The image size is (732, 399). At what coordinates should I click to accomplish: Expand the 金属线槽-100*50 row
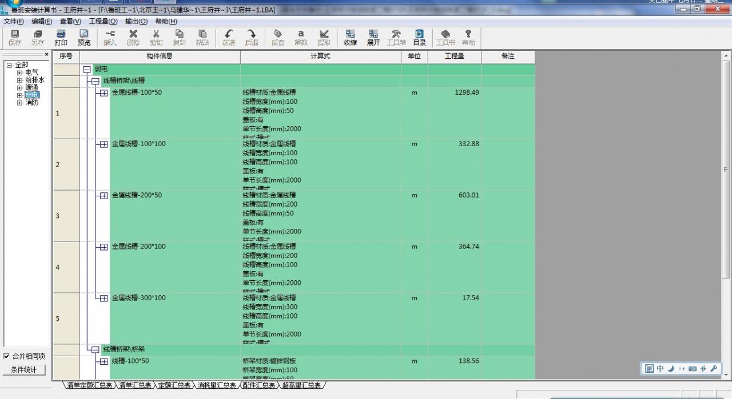click(x=104, y=93)
